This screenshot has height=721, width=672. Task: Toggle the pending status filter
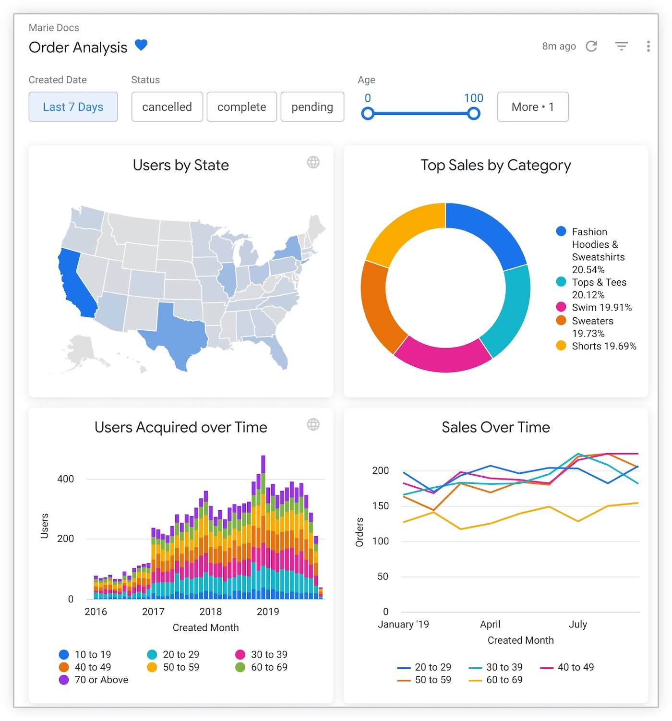click(x=312, y=107)
